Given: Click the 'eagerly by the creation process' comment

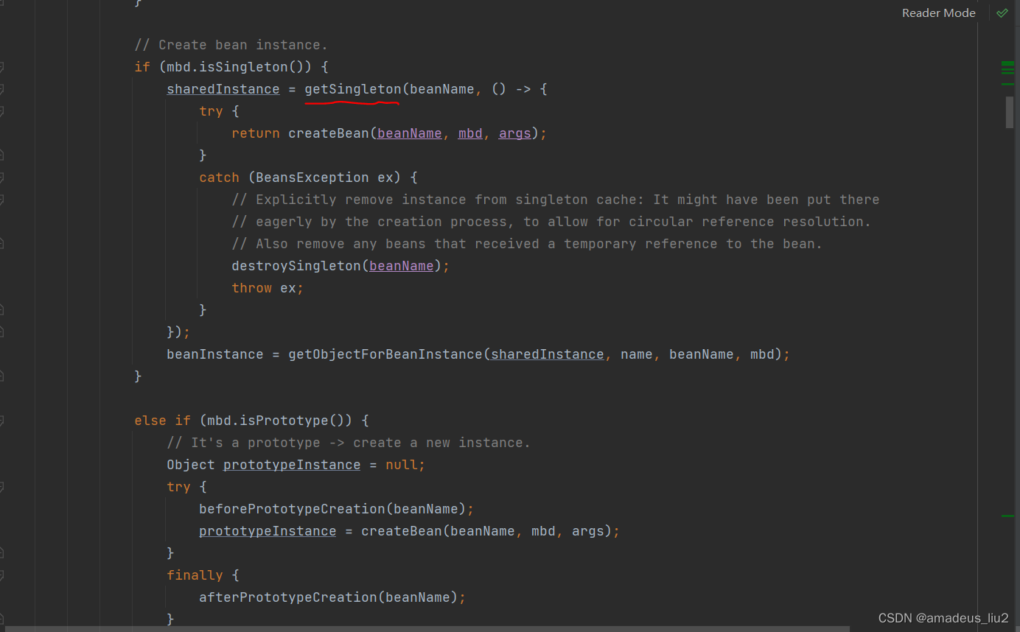Looking at the screenshot, I should (551, 222).
